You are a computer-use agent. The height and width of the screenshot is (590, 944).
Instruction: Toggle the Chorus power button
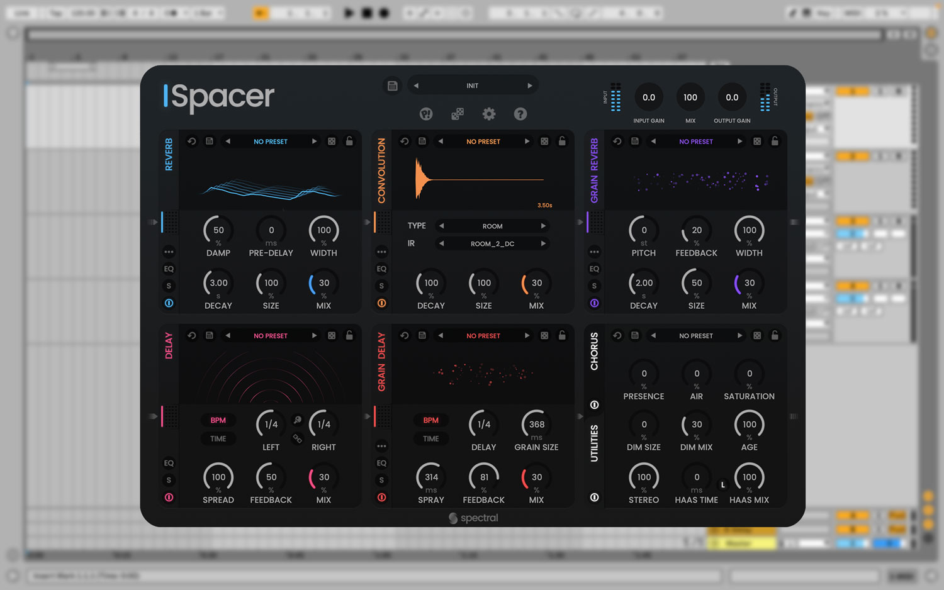pyautogui.click(x=594, y=404)
